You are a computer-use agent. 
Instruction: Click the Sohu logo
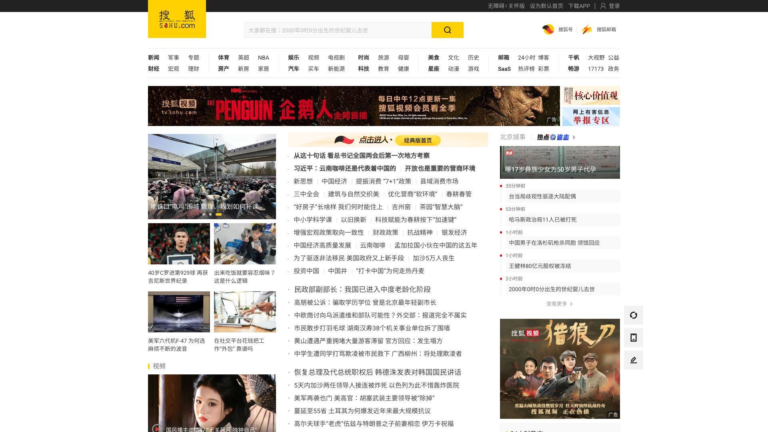point(177,19)
